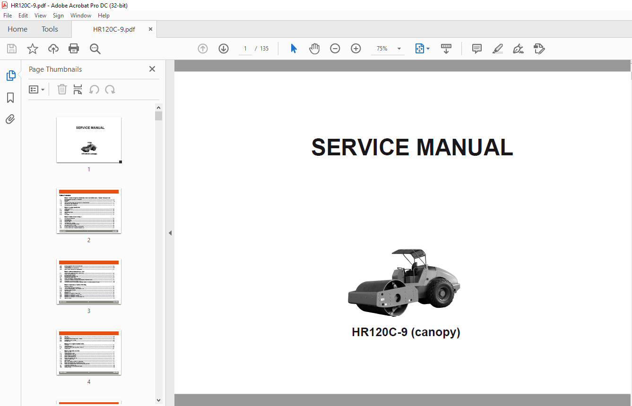Click the Fit page tool icon

click(419, 49)
